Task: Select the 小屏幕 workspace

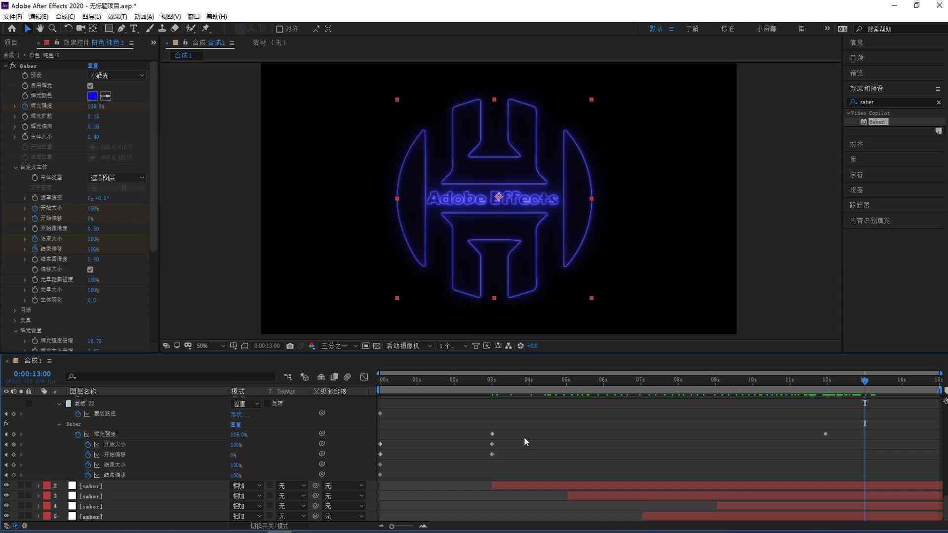Action: click(766, 29)
